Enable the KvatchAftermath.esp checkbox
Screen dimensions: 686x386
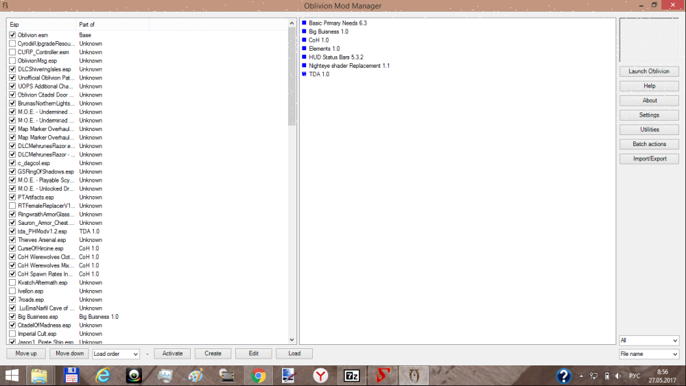(12, 282)
